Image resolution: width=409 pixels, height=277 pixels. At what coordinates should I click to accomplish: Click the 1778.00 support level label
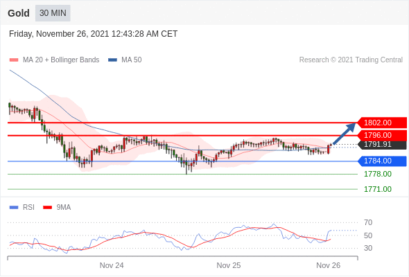click(x=378, y=174)
